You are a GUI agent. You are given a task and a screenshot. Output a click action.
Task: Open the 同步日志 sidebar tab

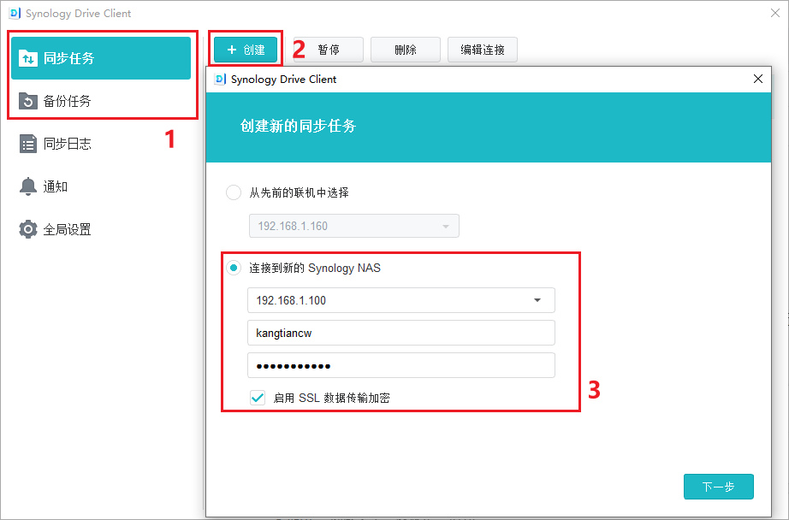pos(67,144)
